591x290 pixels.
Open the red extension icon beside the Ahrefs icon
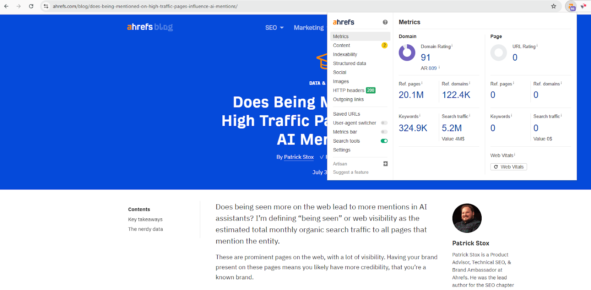point(583,6)
